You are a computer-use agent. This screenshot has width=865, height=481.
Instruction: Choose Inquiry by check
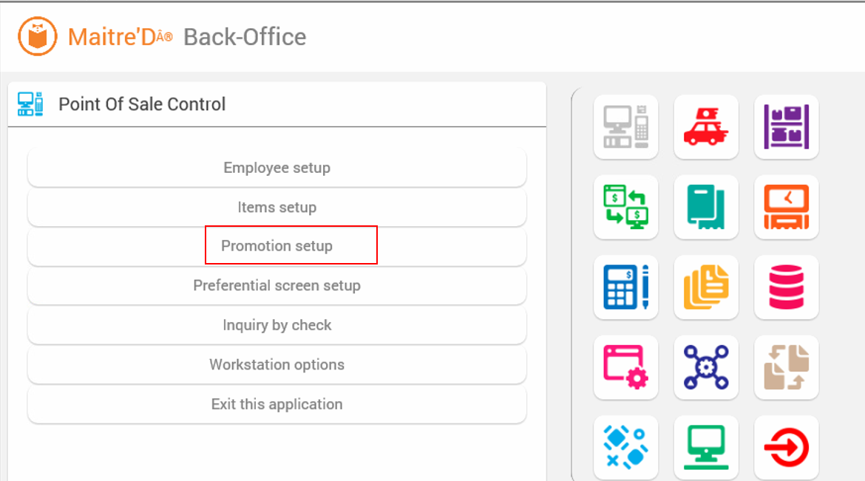tap(277, 325)
